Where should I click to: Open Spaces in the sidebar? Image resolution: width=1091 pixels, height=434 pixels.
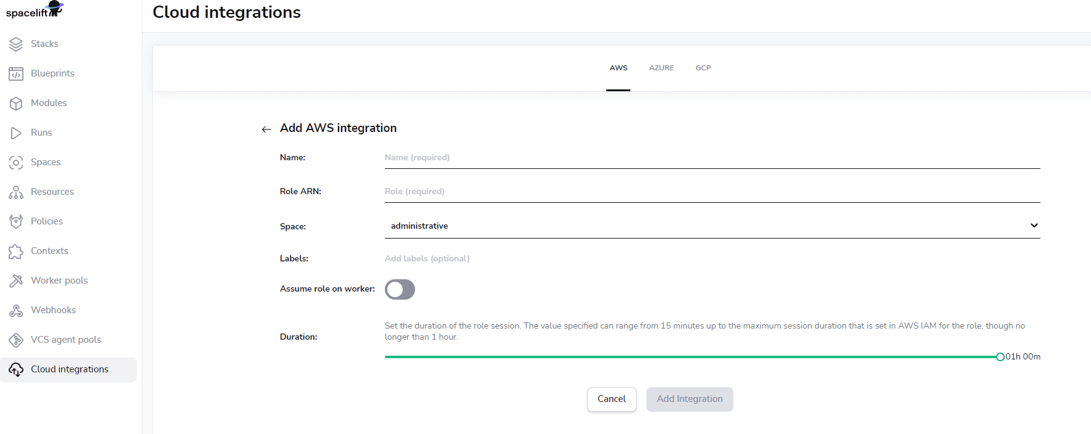pyautogui.click(x=46, y=162)
